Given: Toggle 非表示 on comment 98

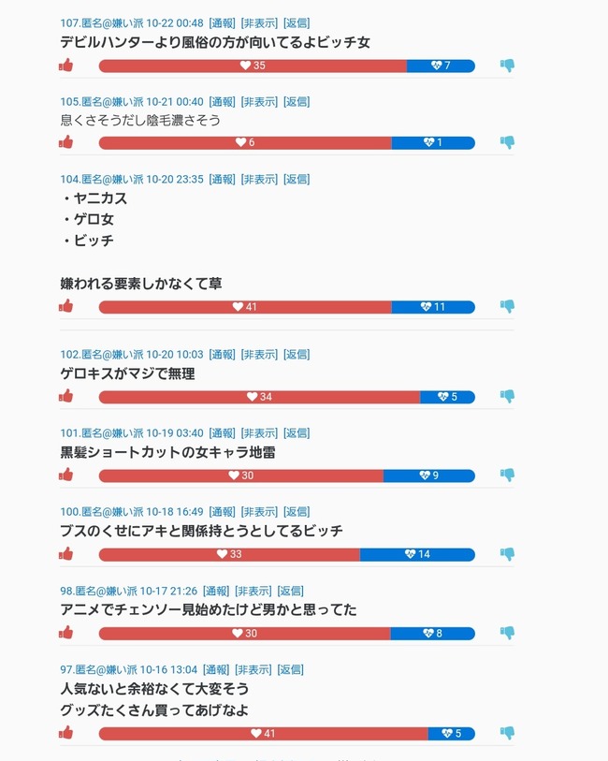Looking at the screenshot, I should click(x=253, y=591).
